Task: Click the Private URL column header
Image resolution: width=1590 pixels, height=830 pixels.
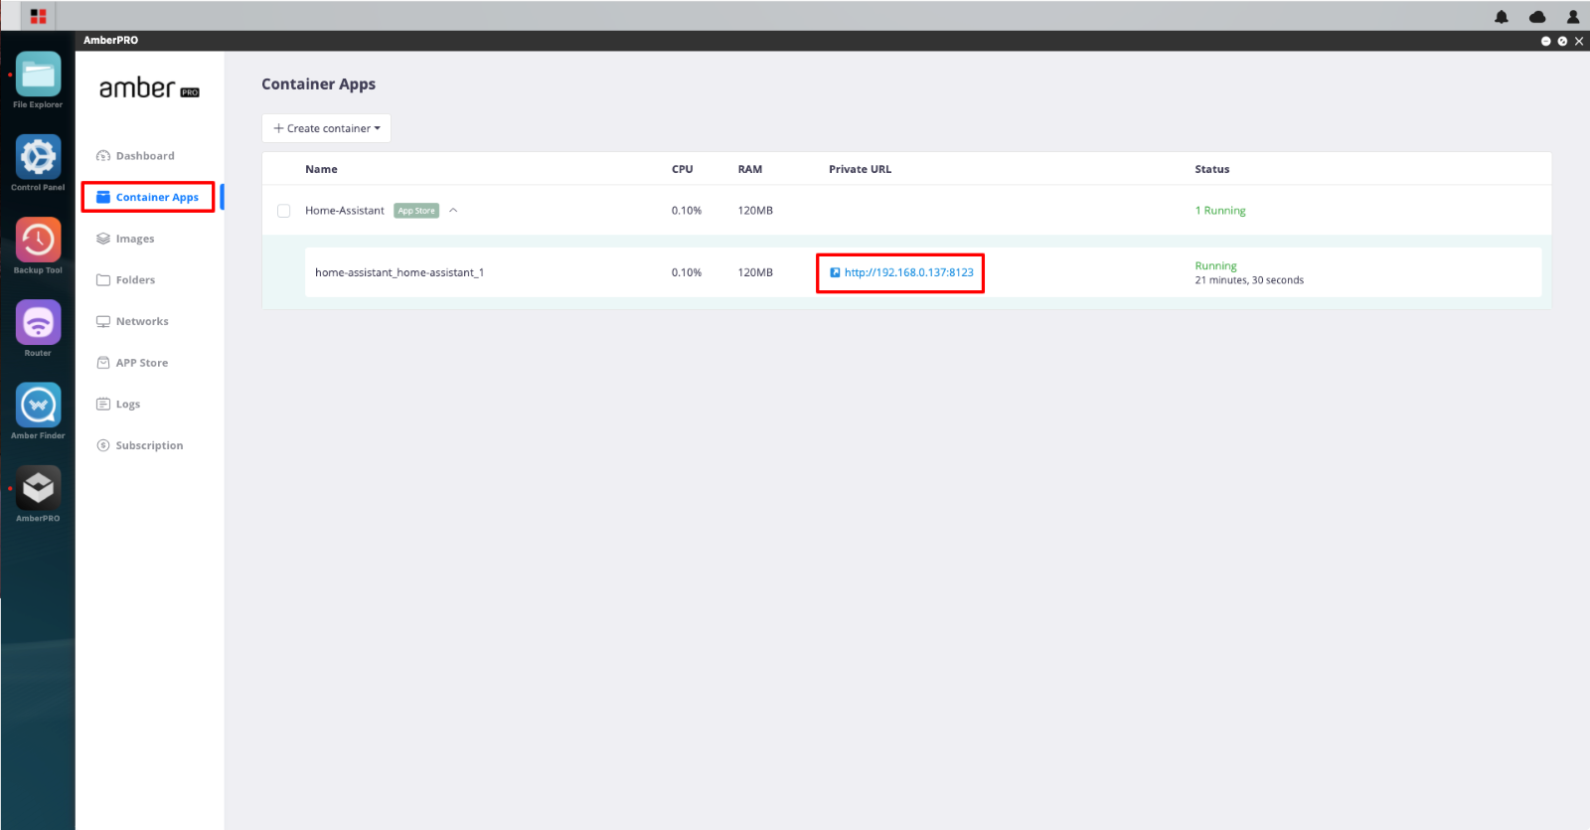Action: (x=861, y=169)
